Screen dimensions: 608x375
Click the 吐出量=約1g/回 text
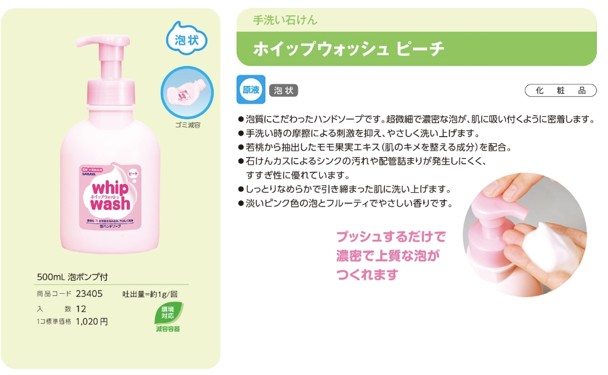(x=149, y=295)
